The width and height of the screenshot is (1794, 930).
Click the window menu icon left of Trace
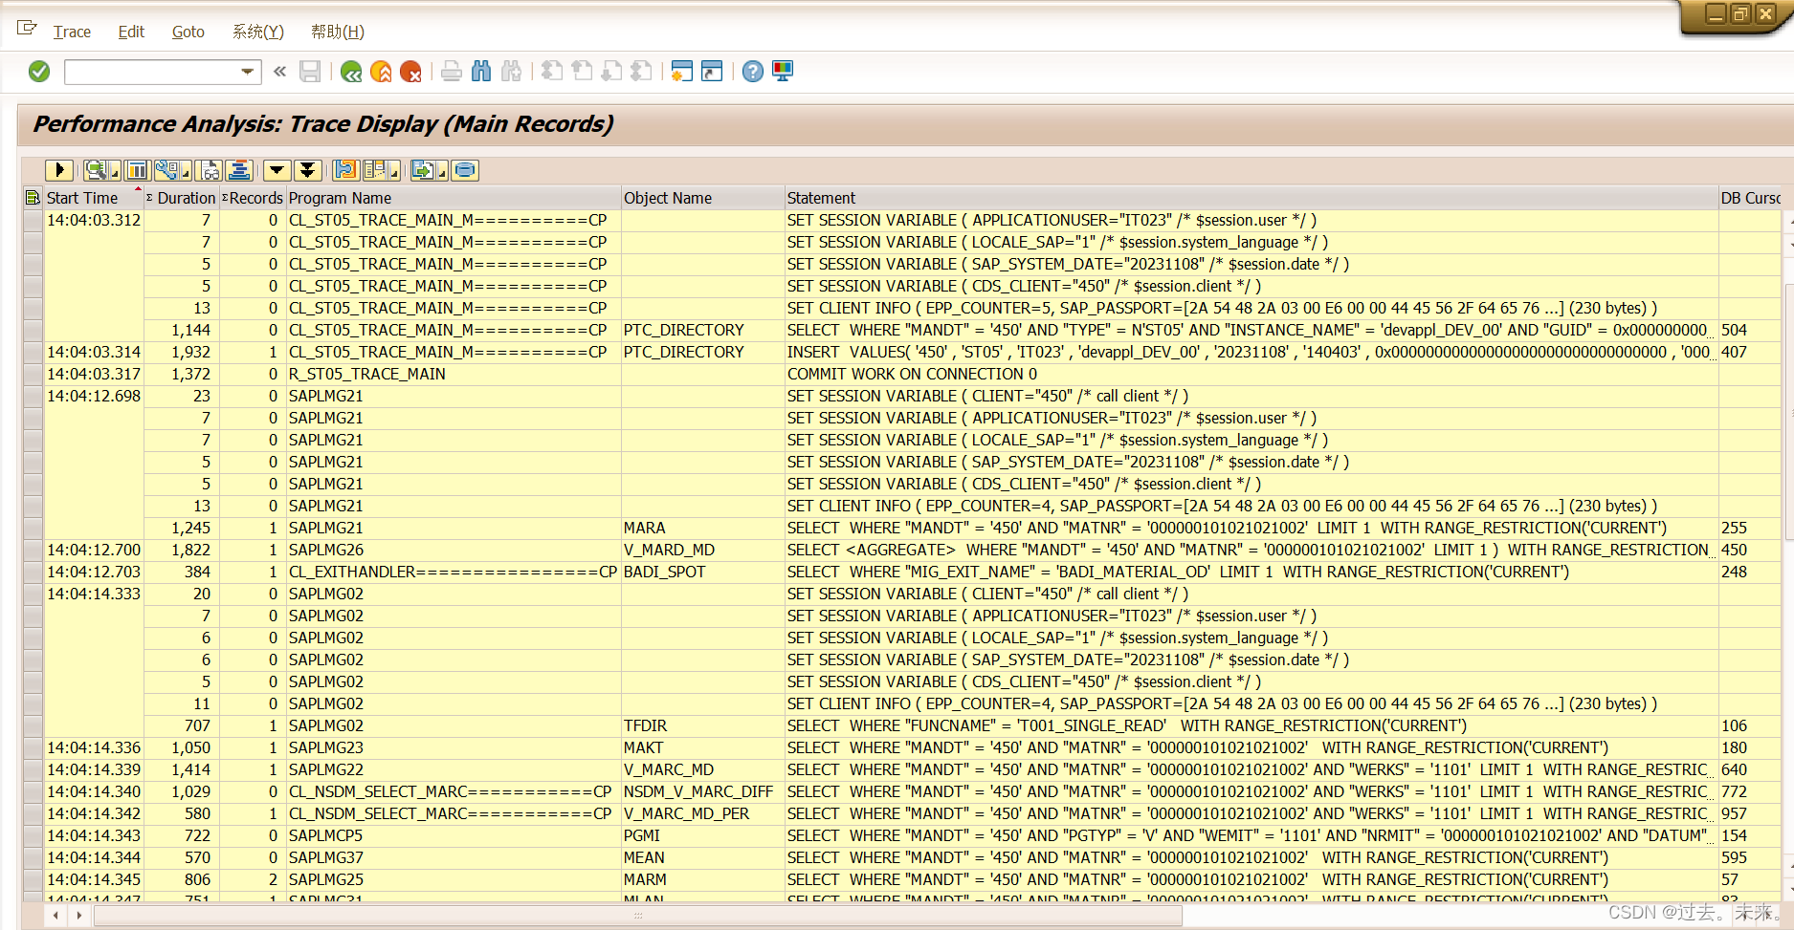click(27, 29)
